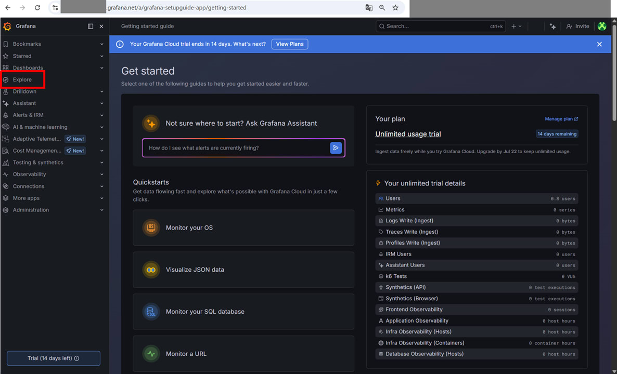The image size is (617, 374).
Task: Reload the page in the browser
Action: [x=37, y=7]
